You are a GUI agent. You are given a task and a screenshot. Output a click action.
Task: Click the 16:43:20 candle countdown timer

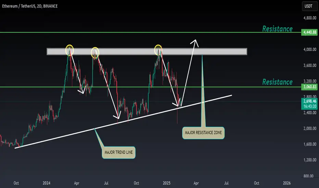310,106
